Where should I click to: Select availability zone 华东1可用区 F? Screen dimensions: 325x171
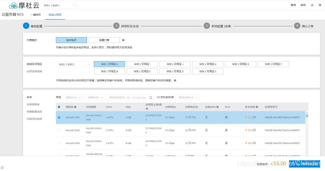273,64
